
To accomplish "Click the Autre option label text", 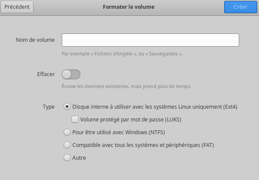I will (x=79, y=158).
